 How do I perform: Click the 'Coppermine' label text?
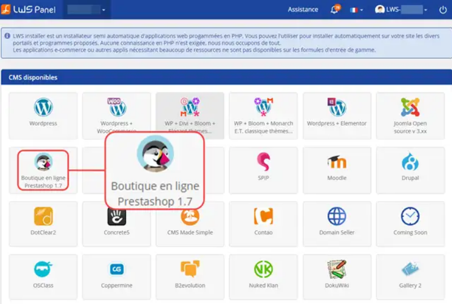click(117, 285)
